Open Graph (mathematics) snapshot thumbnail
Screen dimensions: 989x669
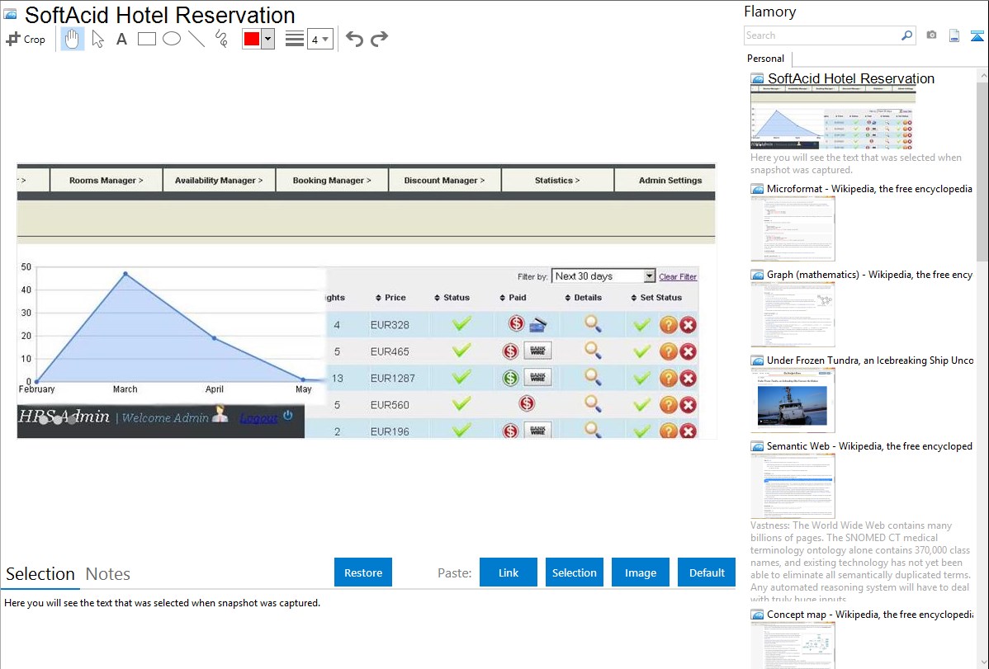coord(793,314)
